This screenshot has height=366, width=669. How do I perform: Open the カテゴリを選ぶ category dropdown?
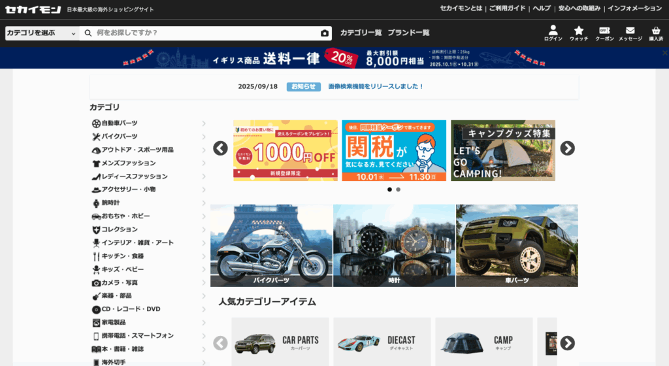coord(42,33)
